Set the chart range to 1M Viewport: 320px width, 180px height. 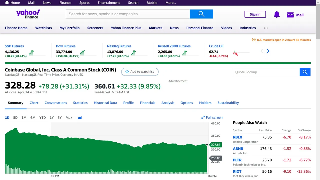click(24, 117)
